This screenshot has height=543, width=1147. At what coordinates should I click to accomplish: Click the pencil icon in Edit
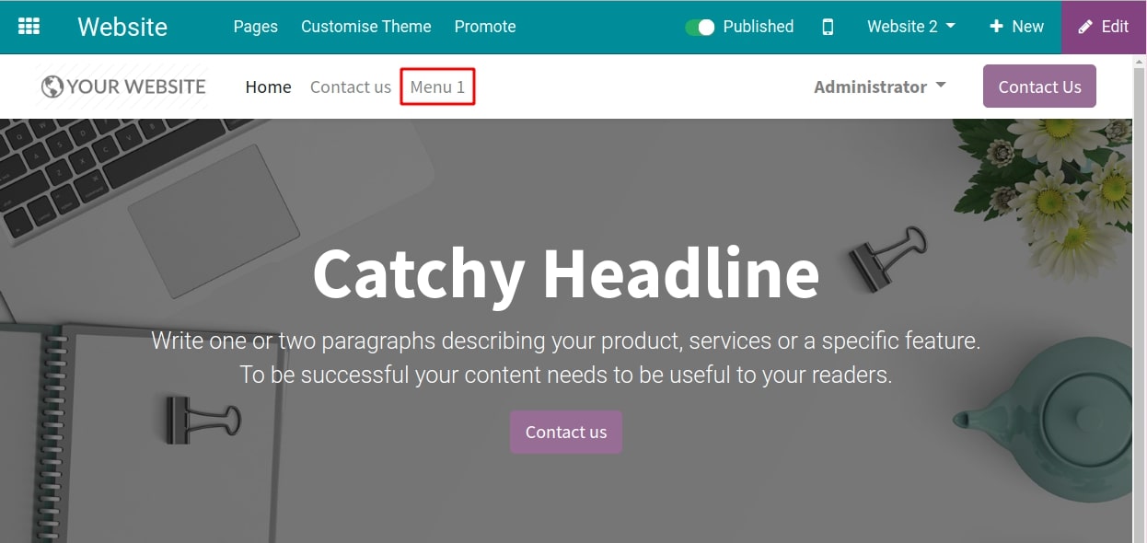click(x=1086, y=27)
